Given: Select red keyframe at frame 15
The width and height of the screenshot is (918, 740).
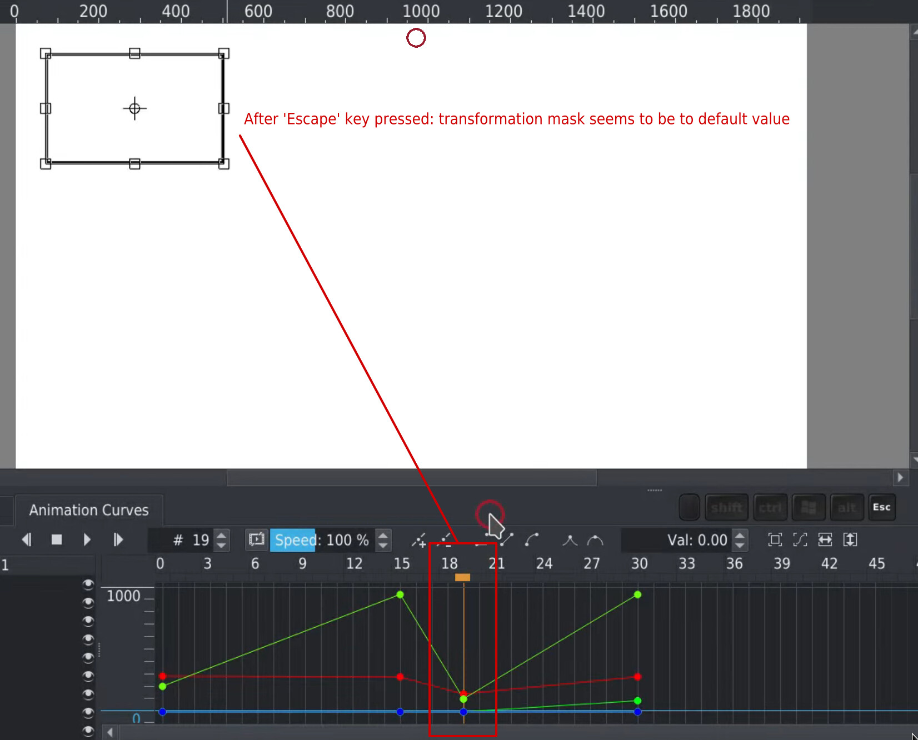Looking at the screenshot, I should [400, 677].
